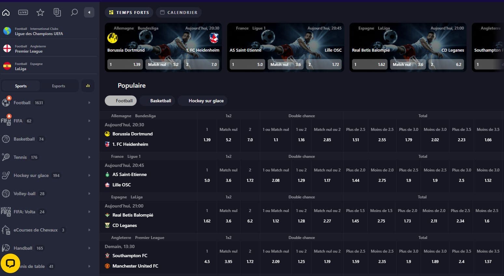This screenshot has width=504, height=276.
Task: Open the LIVE betting icon
Action: tap(23, 12)
